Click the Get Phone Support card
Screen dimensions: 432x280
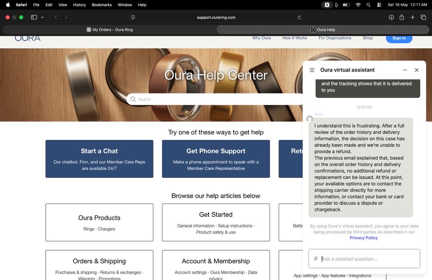click(216, 159)
